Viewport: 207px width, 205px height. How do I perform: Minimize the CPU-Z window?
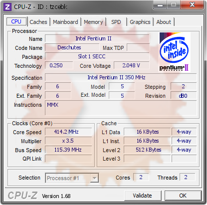(x=160, y=5)
